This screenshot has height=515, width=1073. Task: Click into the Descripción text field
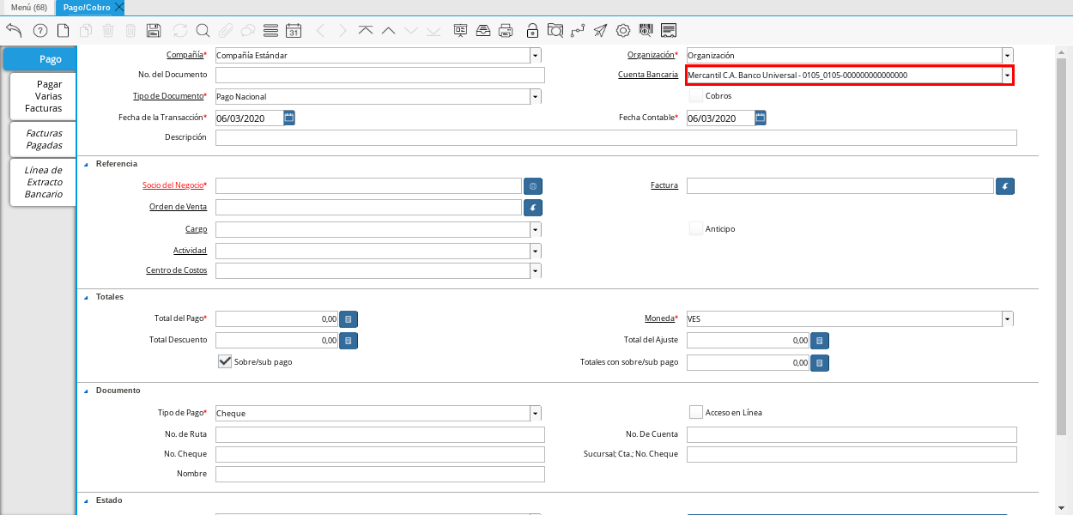[x=615, y=138]
